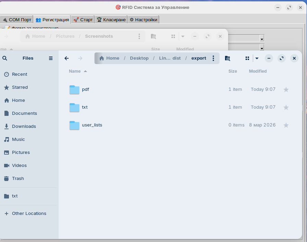Toggle star for user_lists folder
Viewport: 307px width, 242px height.
(286, 125)
